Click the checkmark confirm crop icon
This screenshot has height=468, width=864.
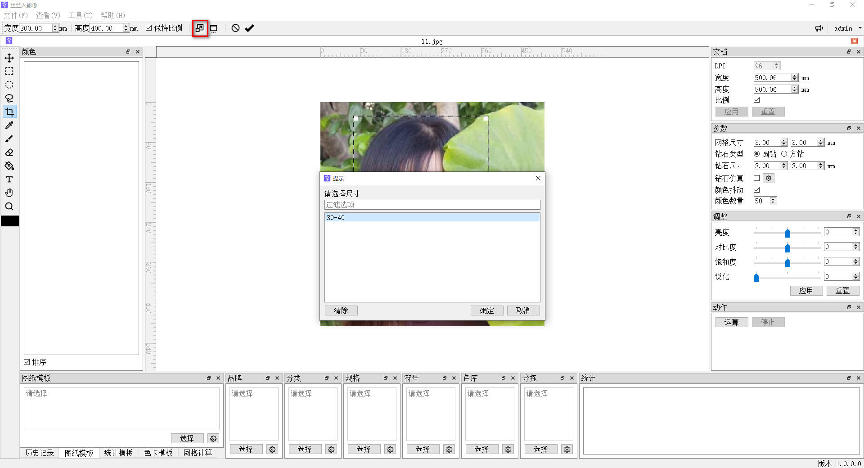249,28
